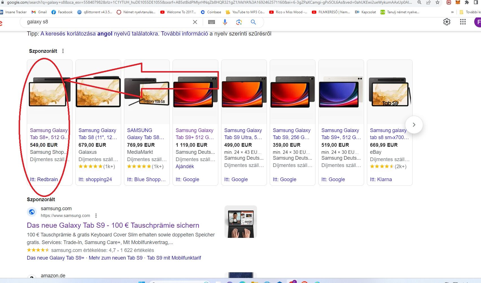Open the Facebook bookmark
Screen dimensions: 481x283
pyautogui.click(x=62, y=12)
